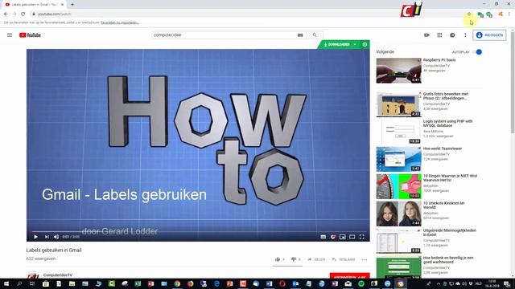The height and width of the screenshot is (289, 515).
Task: Enter fullscreen mode
Action: click(x=361, y=237)
